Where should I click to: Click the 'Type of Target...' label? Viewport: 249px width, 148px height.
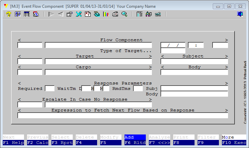tap(126, 51)
